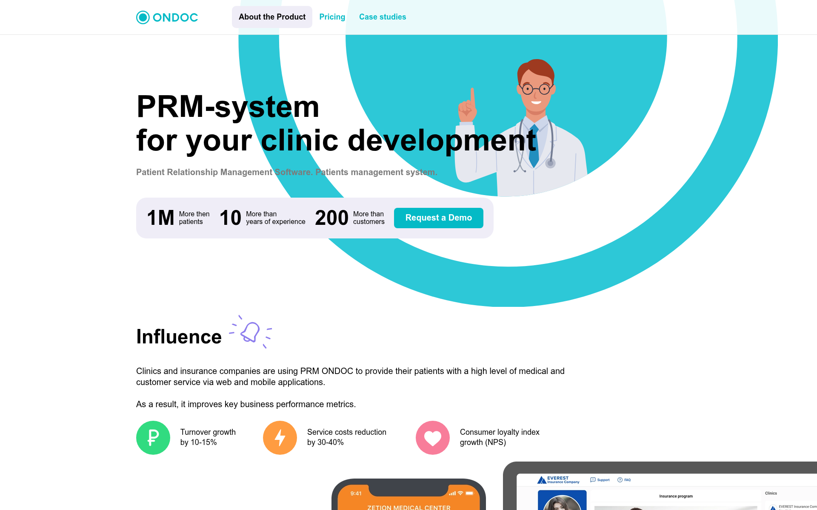
Task: Click the ONDOC logo
Action: coord(167,17)
